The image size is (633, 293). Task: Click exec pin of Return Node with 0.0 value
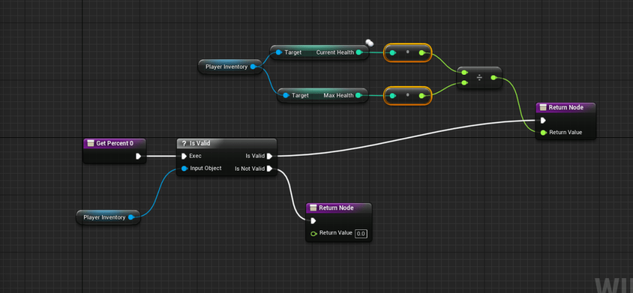(313, 221)
